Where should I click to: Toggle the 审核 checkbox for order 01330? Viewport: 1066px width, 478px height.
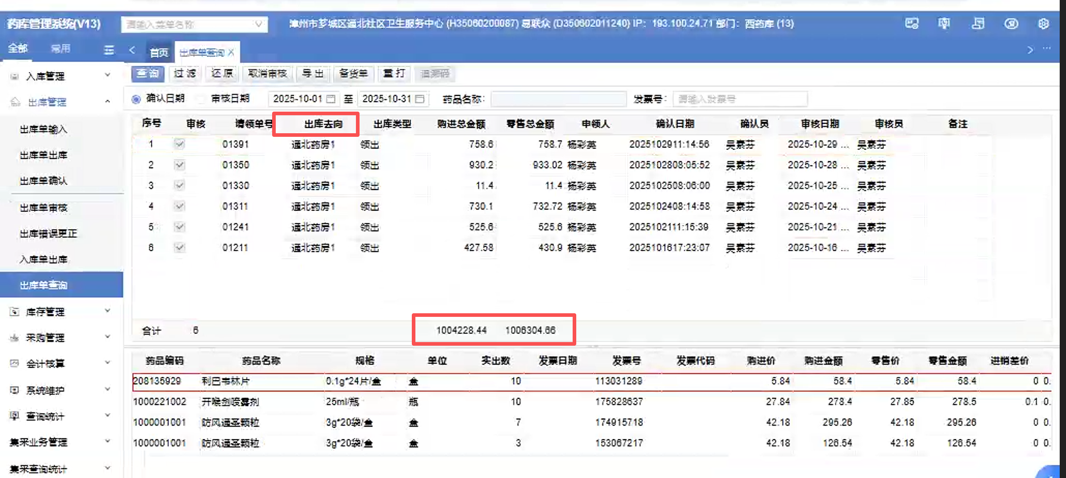click(x=179, y=185)
